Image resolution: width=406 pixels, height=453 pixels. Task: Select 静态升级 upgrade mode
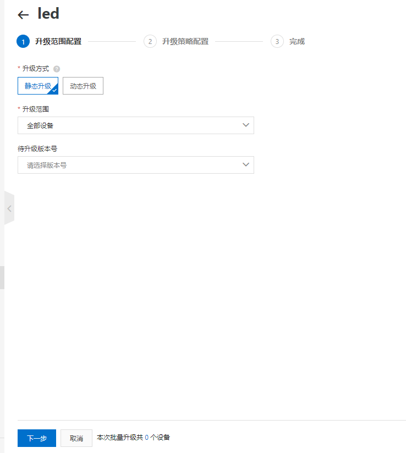click(38, 86)
